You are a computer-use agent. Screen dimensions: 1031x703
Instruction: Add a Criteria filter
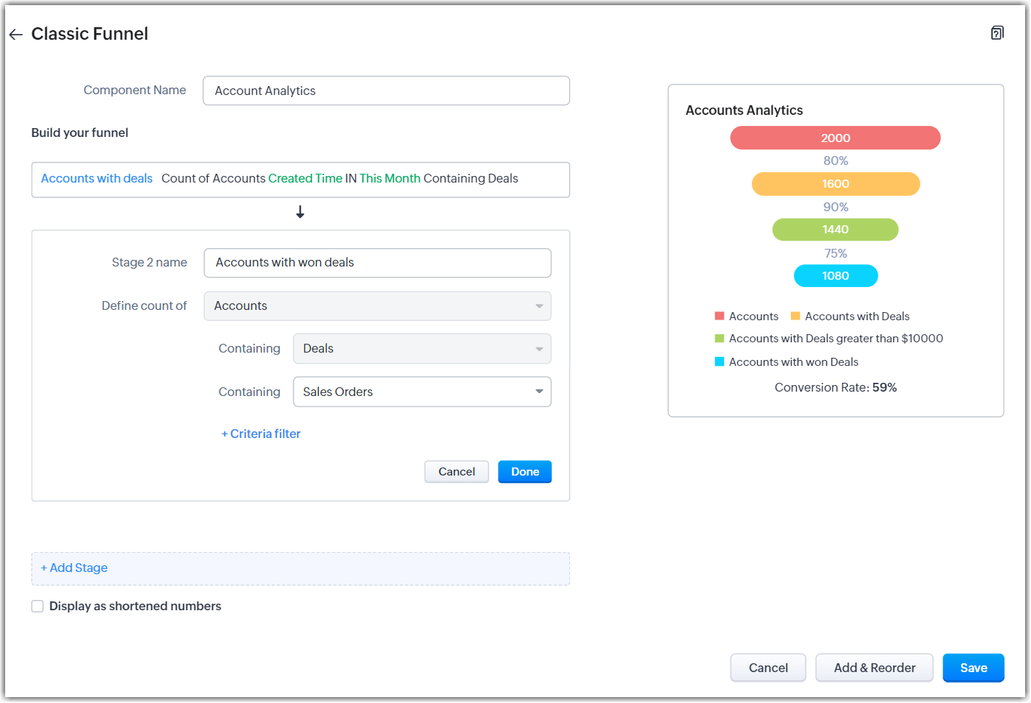coord(261,434)
